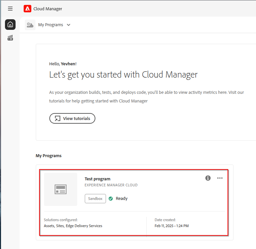The height and width of the screenshot is (249, 256).
Task: Click EXPERIENCE MANAGER CLOUD subtitle
Action: [x=111, y=185]
